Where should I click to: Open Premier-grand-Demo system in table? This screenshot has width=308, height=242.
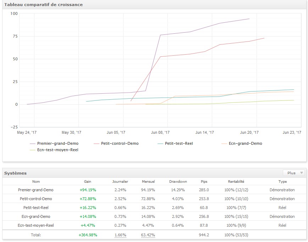tap(36, 190)
